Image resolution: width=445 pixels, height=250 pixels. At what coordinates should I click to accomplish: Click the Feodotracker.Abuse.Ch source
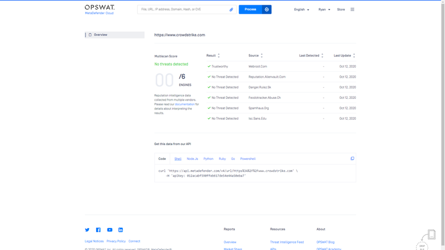click(265, 98)
